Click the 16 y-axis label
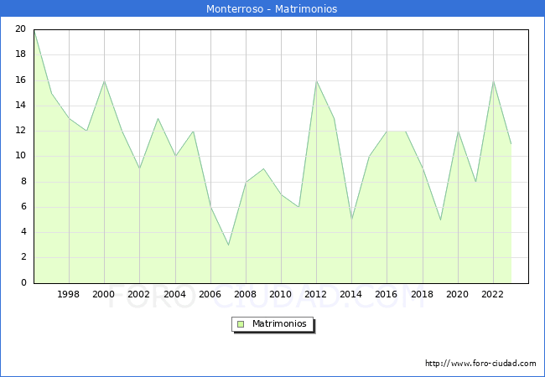 pyautogui.click(x=21, y=80)
